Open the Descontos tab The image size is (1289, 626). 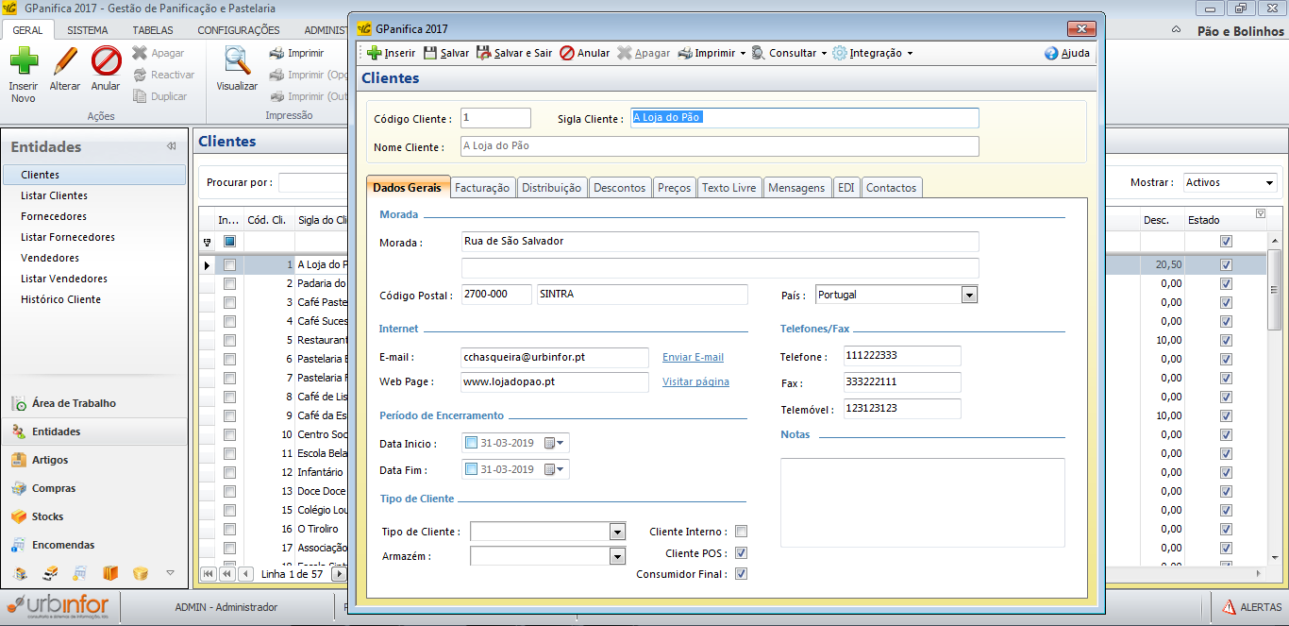(619, 188)
